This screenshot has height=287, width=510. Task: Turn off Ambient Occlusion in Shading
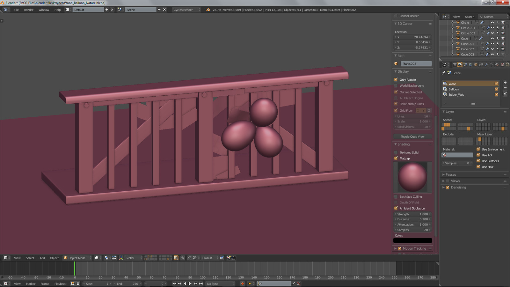tap(396, 208)
